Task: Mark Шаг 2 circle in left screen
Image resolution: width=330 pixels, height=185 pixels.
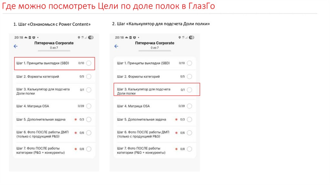Action: [x=89, y=76]
